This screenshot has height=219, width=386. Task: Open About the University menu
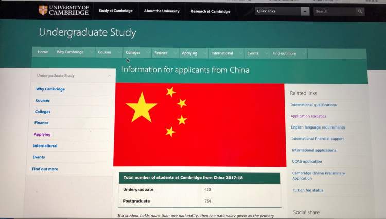(162, 11)
